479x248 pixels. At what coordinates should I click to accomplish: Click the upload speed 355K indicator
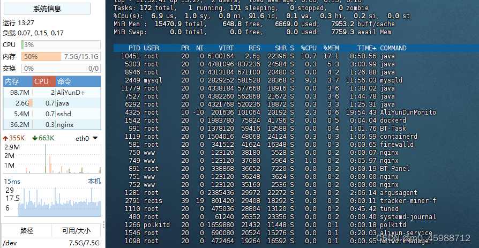(14, 138)
